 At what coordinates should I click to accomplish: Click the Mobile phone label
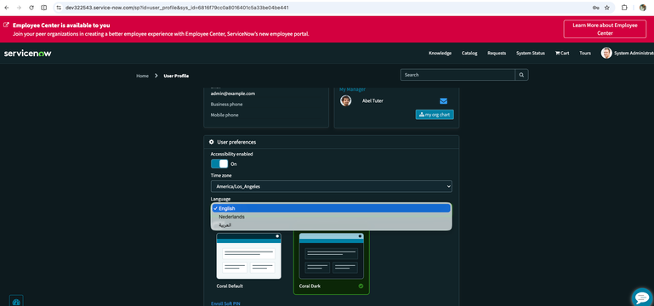(x=225, y=115)
